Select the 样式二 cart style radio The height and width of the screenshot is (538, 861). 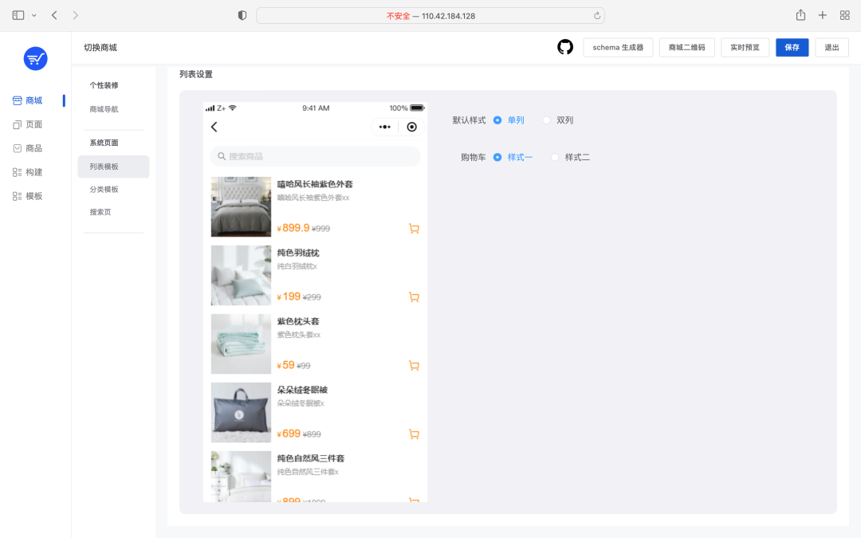point(555,158)
